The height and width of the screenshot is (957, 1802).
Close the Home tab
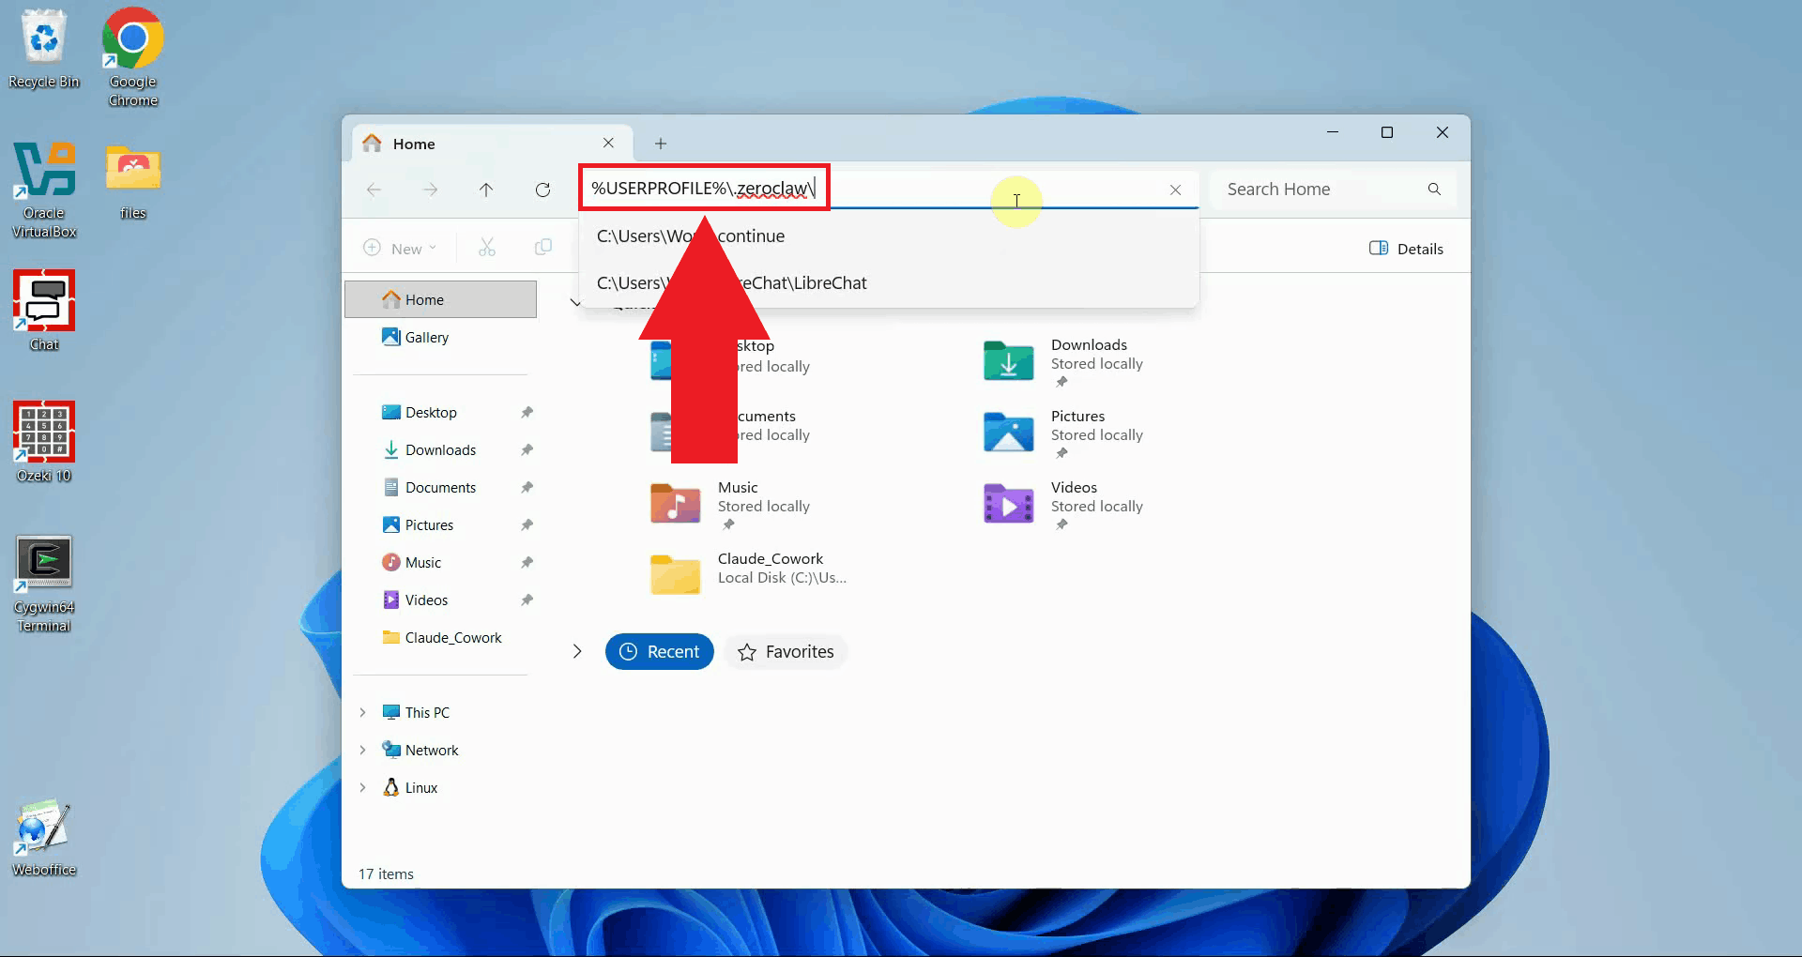tap(608, 143)
